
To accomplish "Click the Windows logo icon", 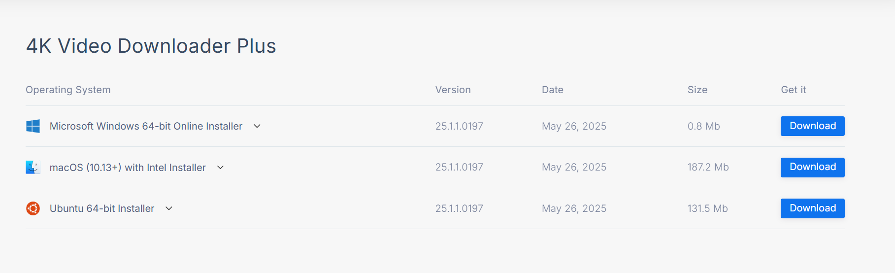I will coord(33,126).
